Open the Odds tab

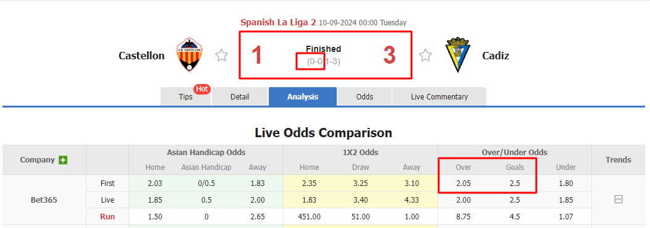coord(365,96)
